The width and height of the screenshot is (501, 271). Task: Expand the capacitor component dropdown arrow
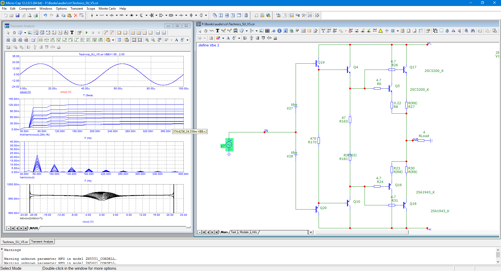point(117,15)
